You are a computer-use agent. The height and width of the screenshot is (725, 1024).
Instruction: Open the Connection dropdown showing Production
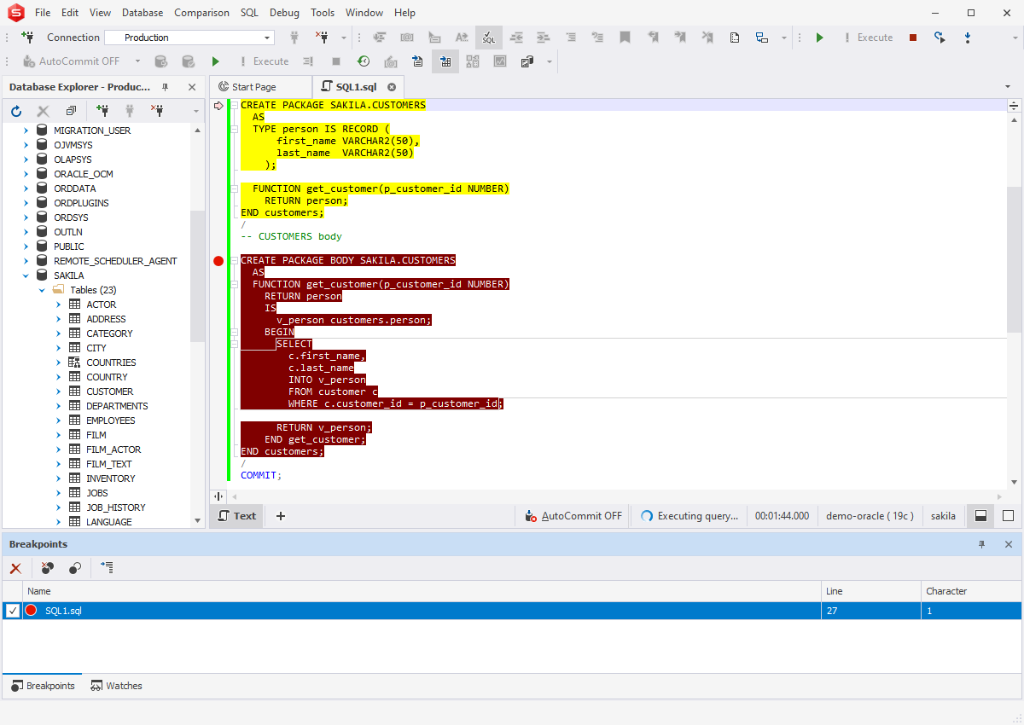pyautogui.click(x=267, y=38)
